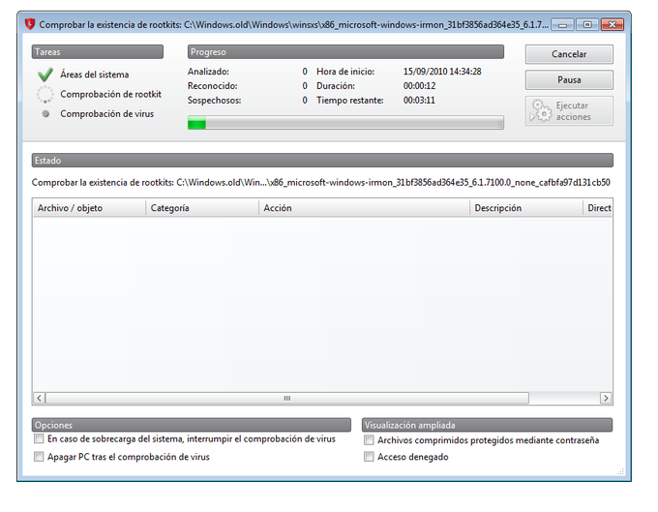
Task: Click the gray dot beside Comprobación de virus
Action: coord(45,114)
